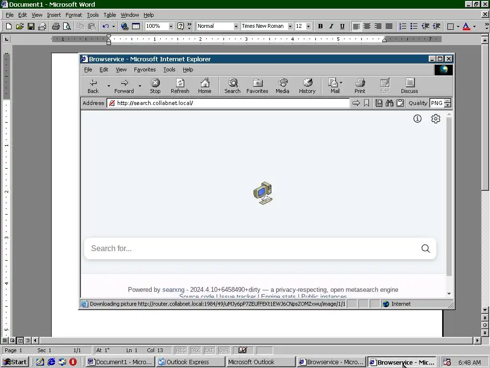490x368 pixels.
Task: Open the Format menu in Word
Action: point(73,15)
